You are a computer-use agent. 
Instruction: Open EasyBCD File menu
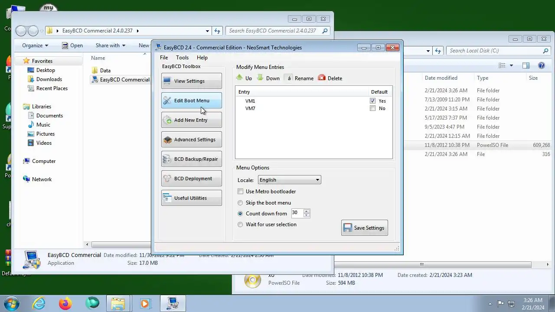point(164,58)
